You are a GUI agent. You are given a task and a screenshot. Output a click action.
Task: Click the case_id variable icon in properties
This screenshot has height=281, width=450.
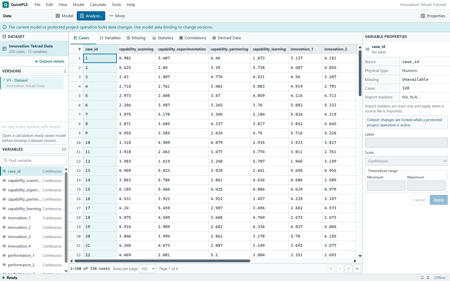[x=367, y=49]
